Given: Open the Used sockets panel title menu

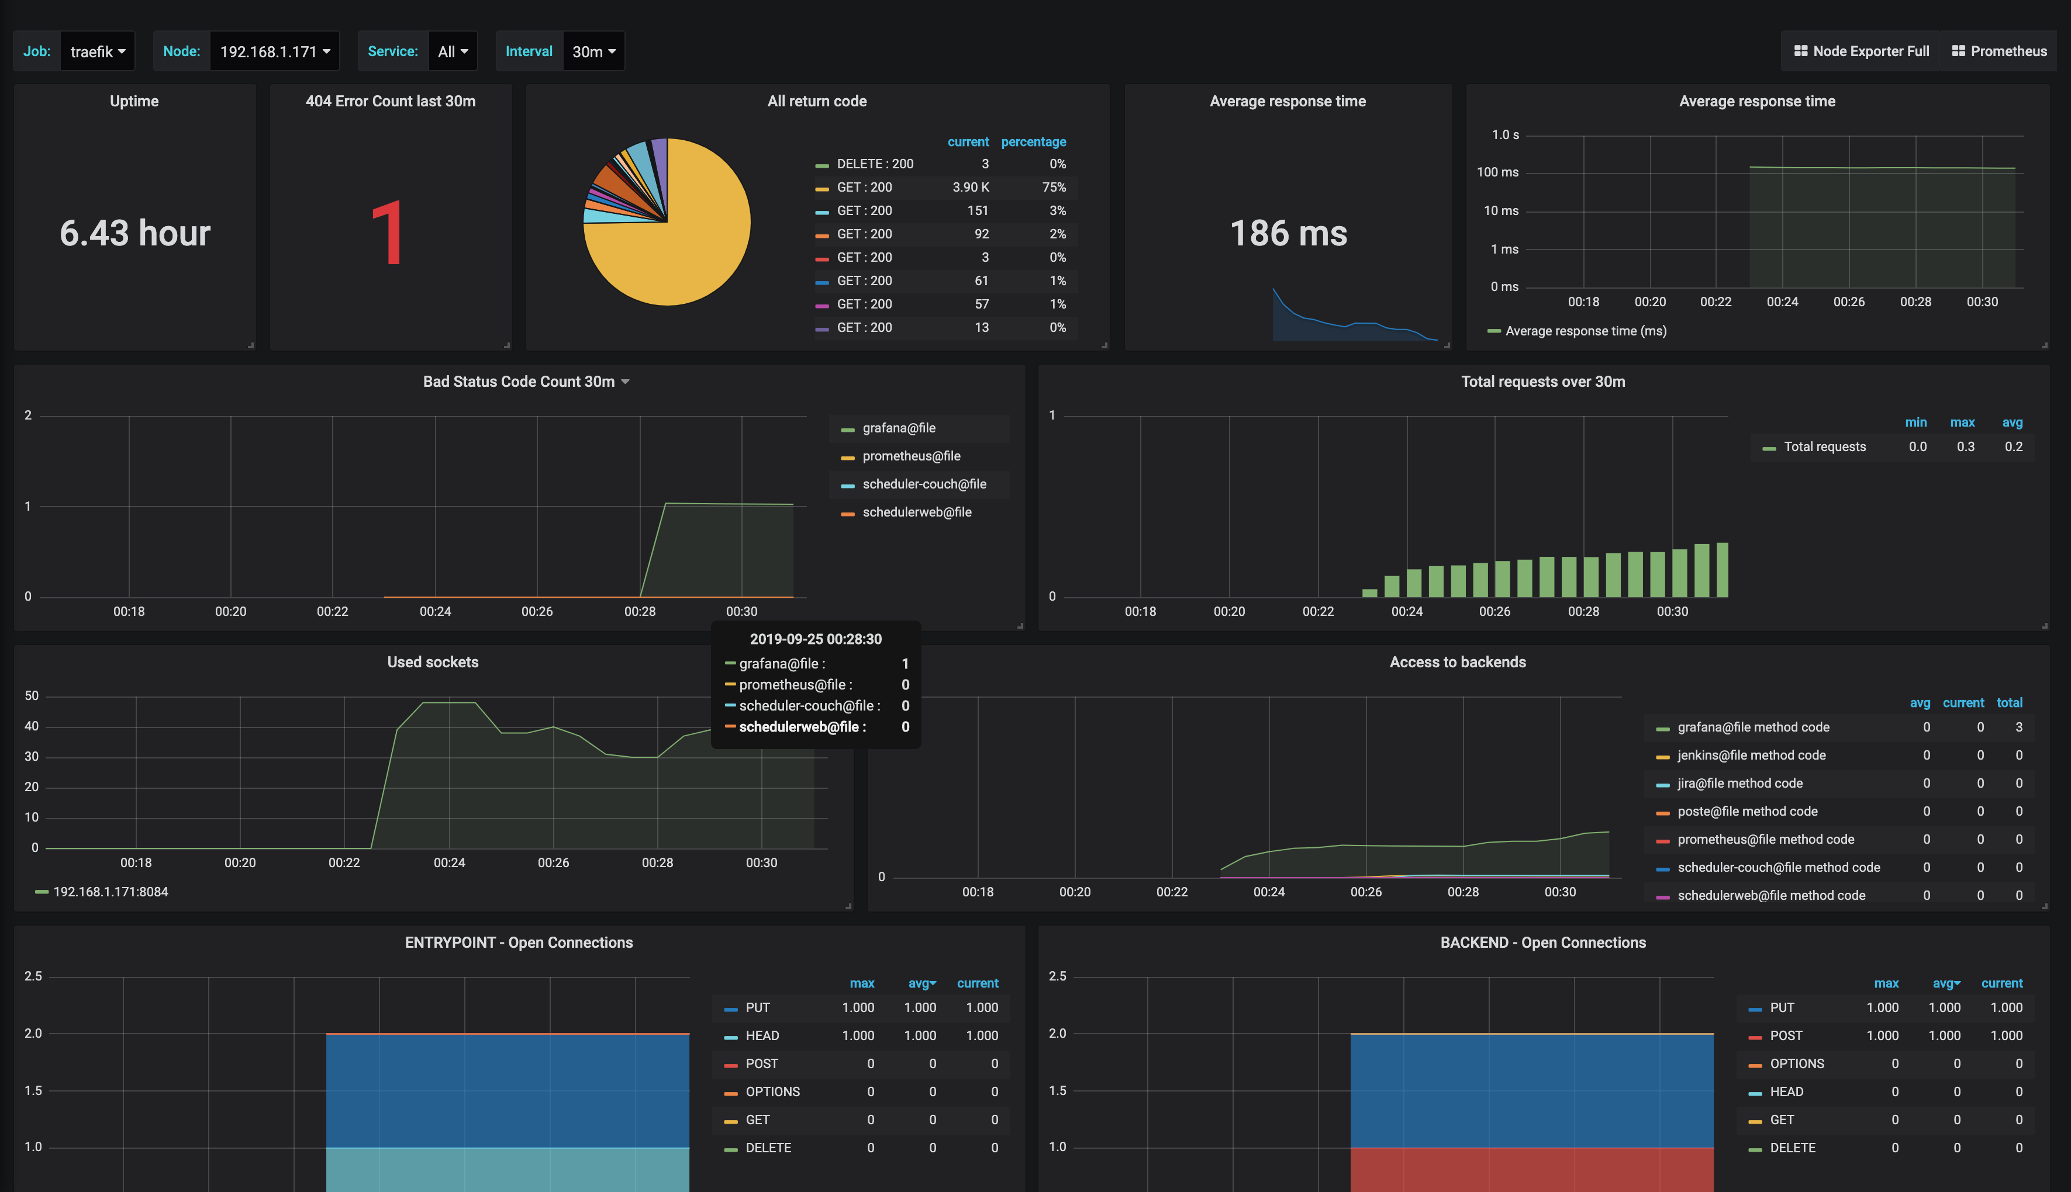Looking at the screenshot, I should click(433, 661).
